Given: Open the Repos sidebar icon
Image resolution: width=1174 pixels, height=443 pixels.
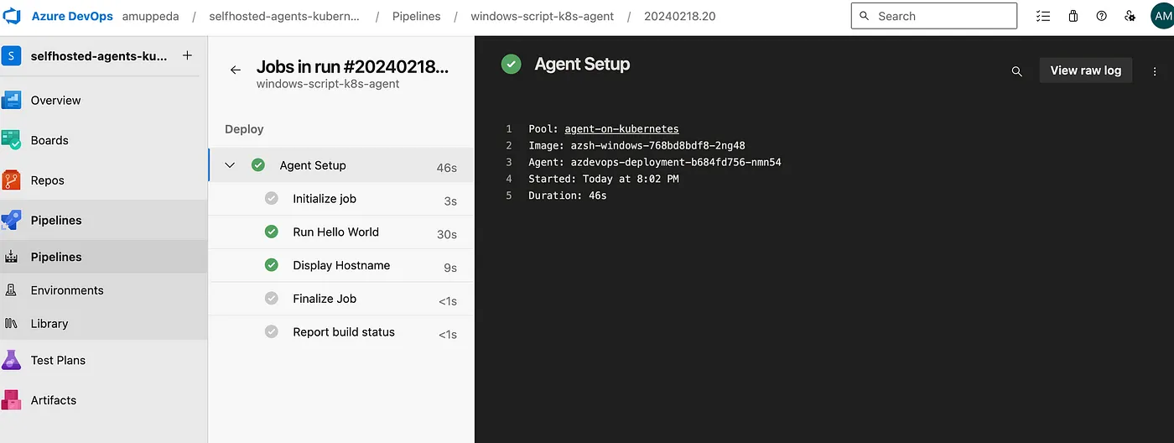Looking at the screenshot, I should (12, 180).
